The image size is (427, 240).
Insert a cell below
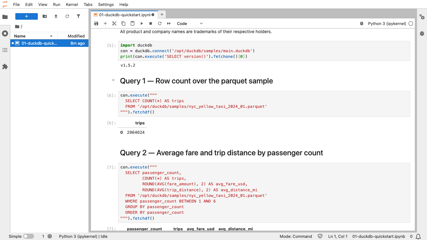(105, 23)
